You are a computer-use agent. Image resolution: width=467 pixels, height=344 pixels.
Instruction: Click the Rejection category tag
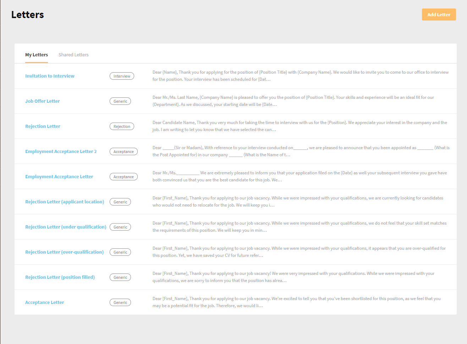122,126
